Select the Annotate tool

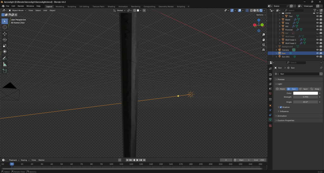(x=5, y=58)
